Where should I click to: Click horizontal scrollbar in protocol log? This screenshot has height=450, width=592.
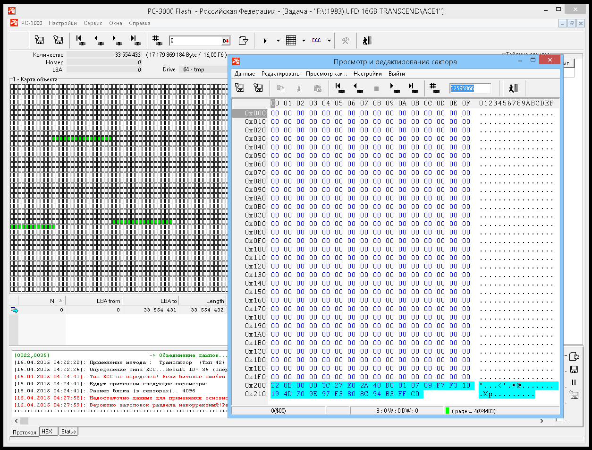[118, 421]
